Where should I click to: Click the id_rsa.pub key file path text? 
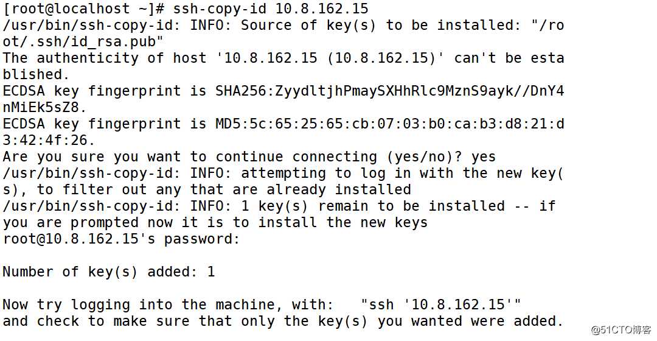pos(83,41)
